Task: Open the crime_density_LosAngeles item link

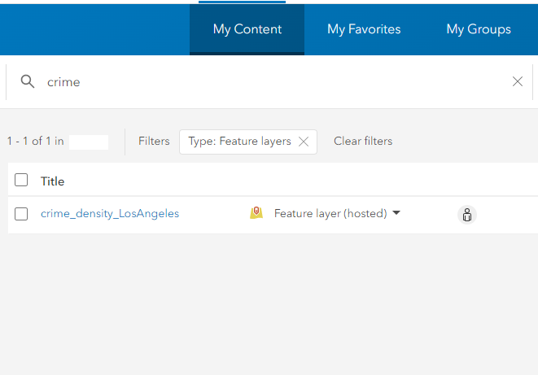Action: click(x=110, y=214)
